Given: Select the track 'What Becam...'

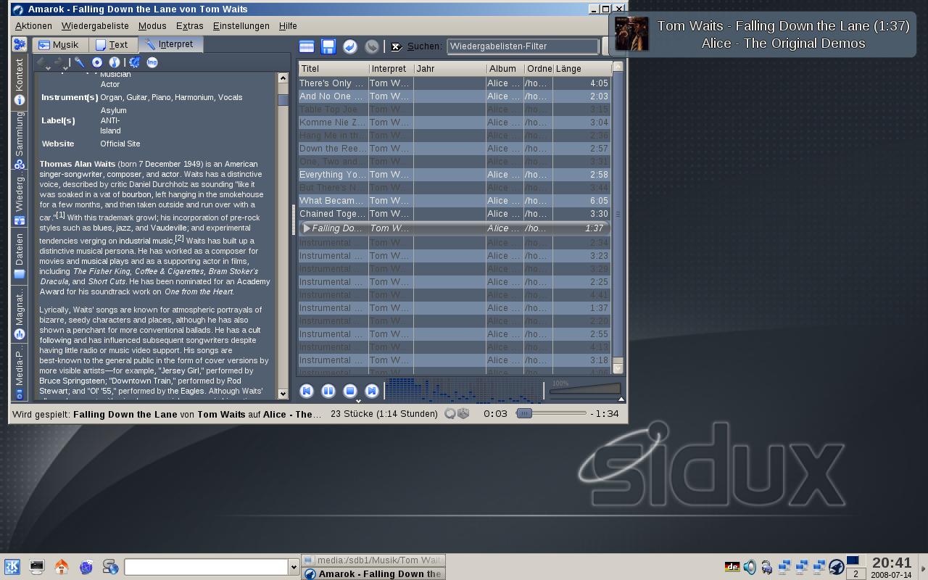Looking at the screenshot, I should click(x=455, y=201).
